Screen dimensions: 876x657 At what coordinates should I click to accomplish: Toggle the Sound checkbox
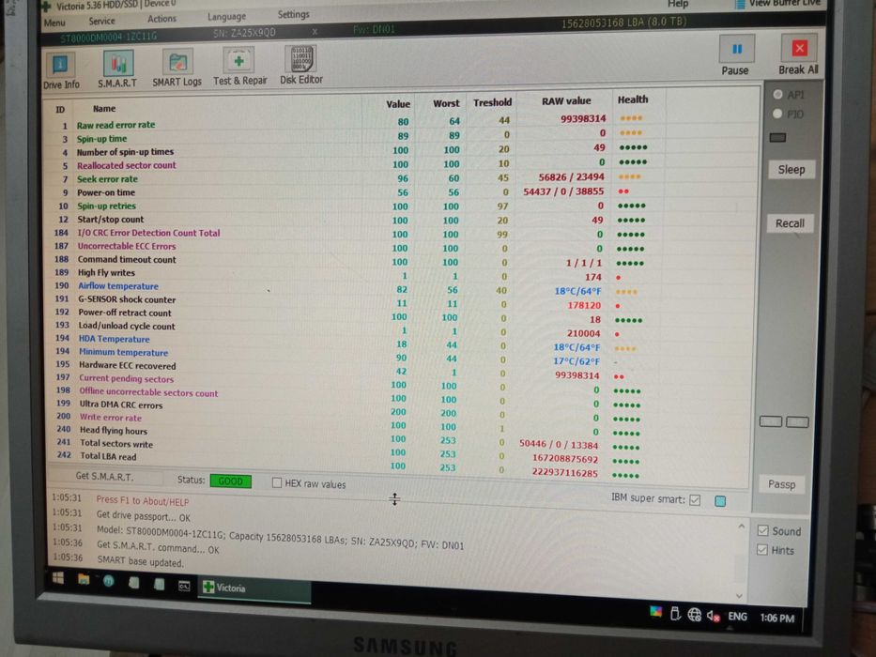pos(762,530)
